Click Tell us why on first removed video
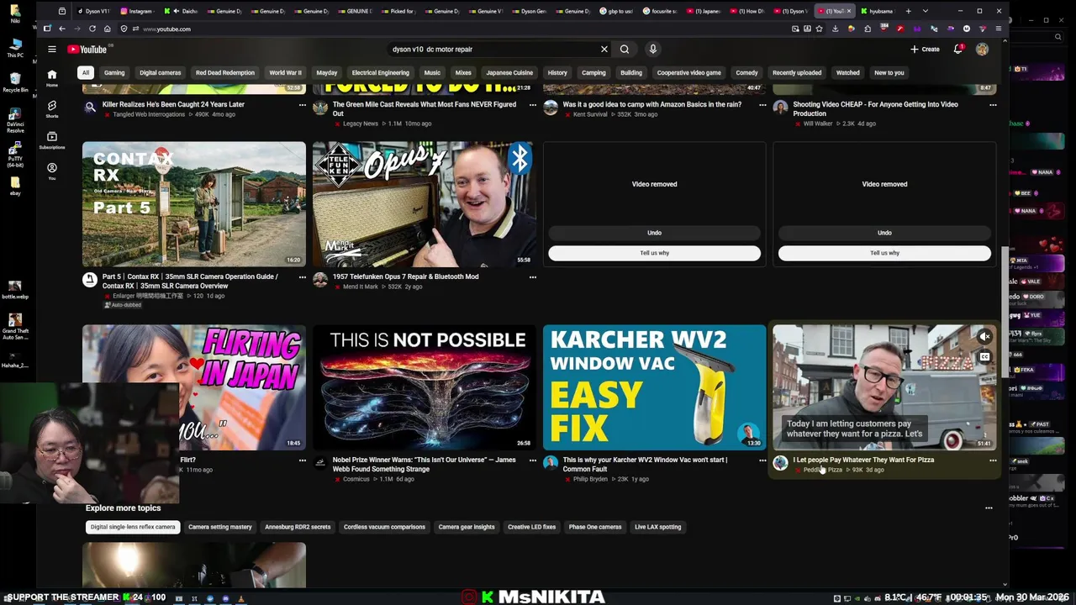The height and width of the screenshot is (605, 1076). pos(654,253)
